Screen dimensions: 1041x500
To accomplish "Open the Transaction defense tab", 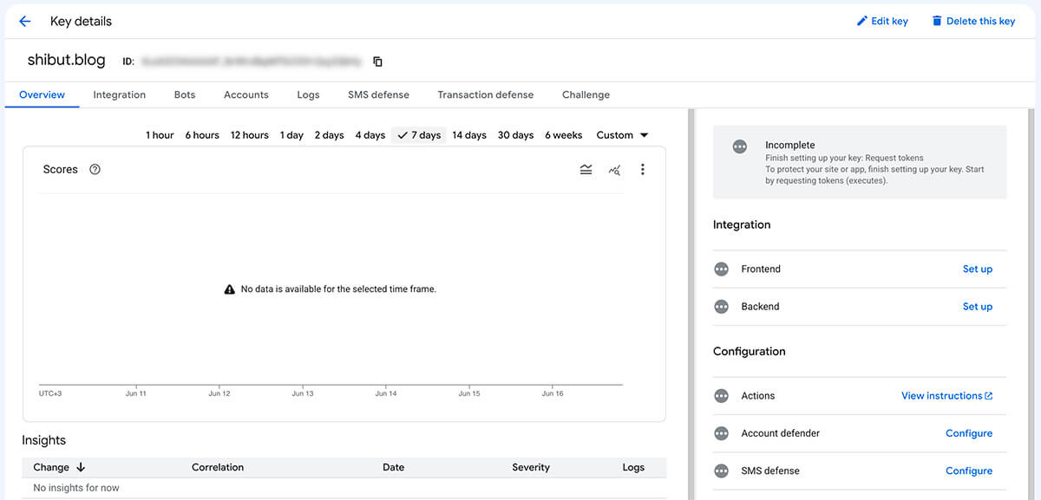I will [x=486, y=94].
